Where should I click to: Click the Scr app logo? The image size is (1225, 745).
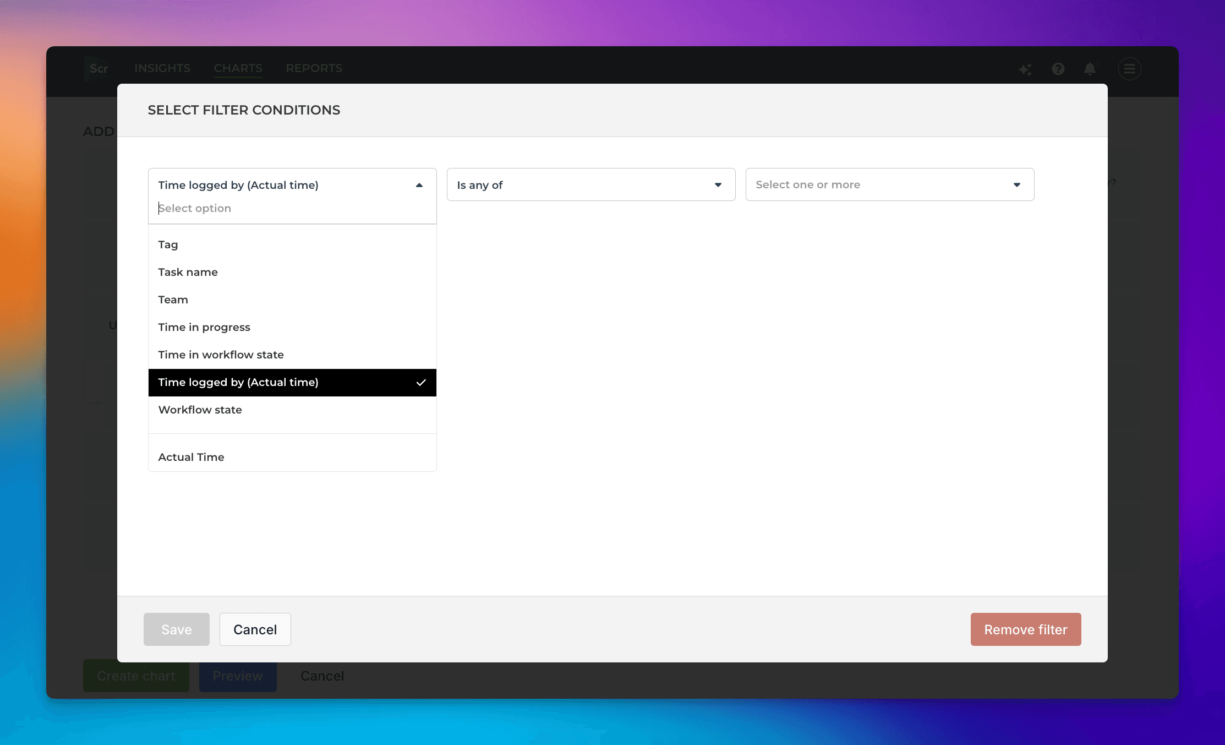click(x=98, y=68)
